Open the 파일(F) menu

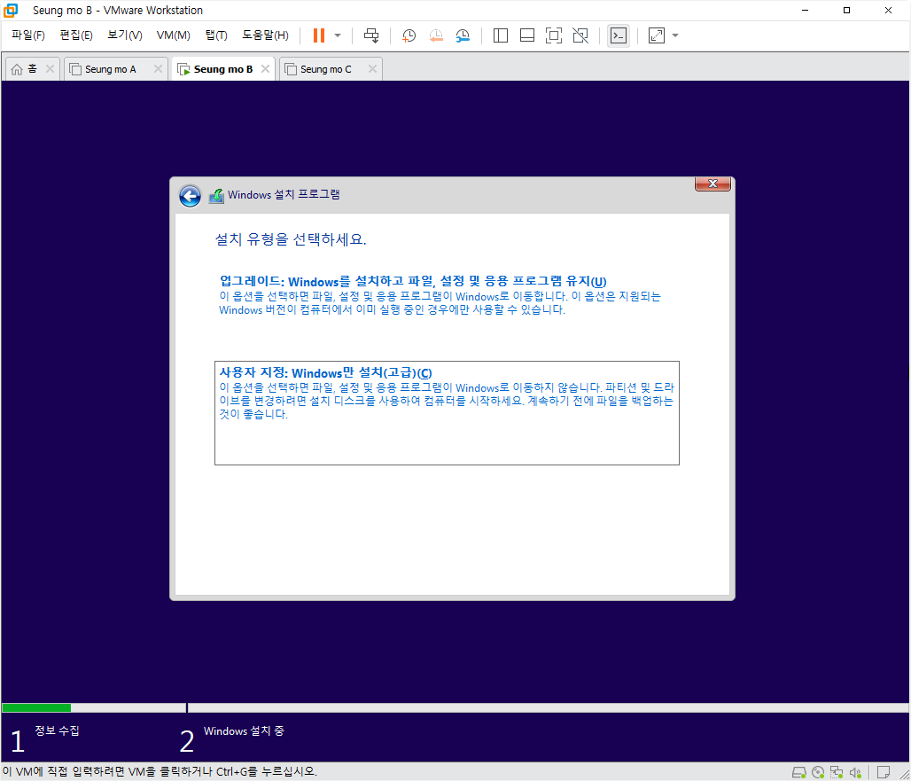point(27,35)
